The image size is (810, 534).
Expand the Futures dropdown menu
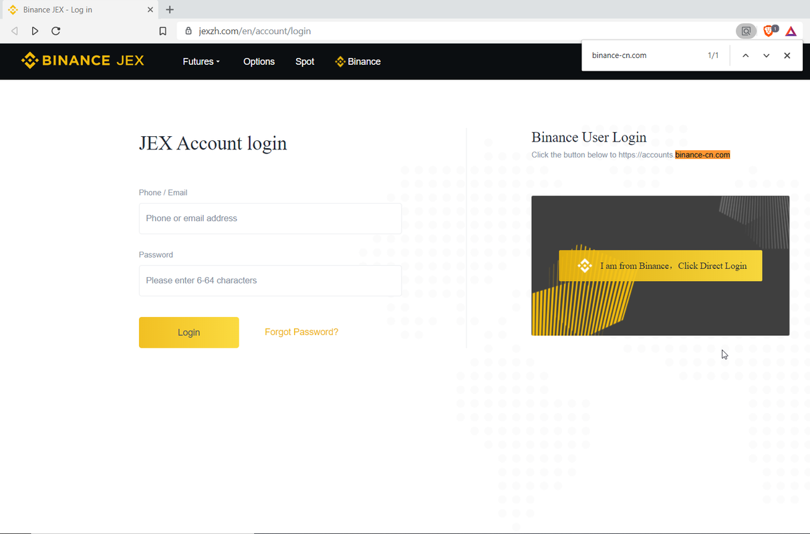201,61
